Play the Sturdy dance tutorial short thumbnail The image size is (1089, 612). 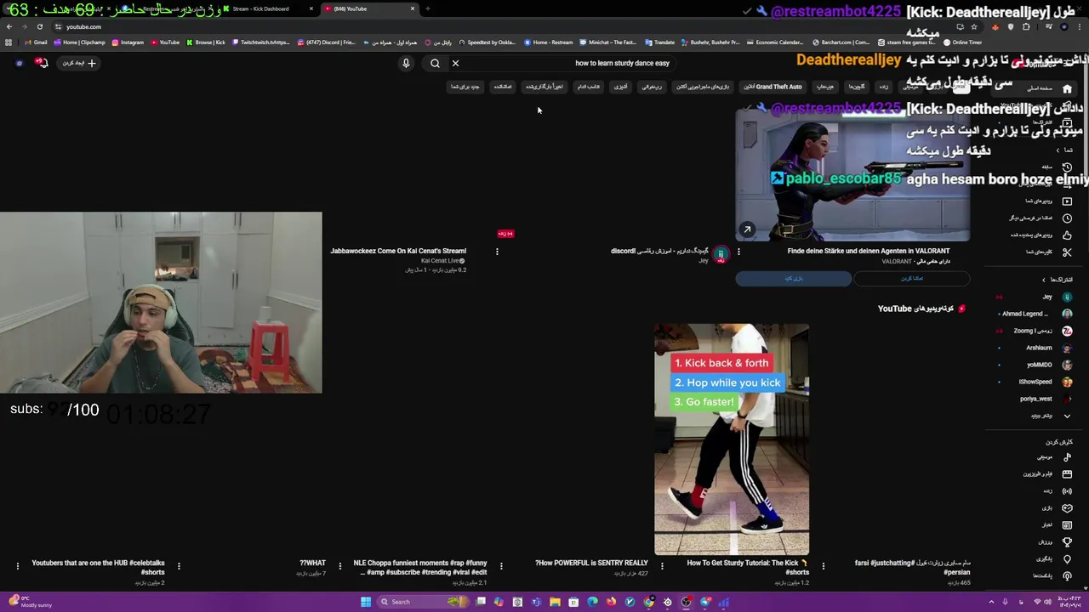(732, 439)
